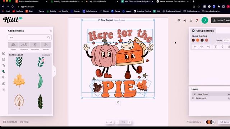Select the salmon pink group color swatch
The image size is (230, 129).
207,40
